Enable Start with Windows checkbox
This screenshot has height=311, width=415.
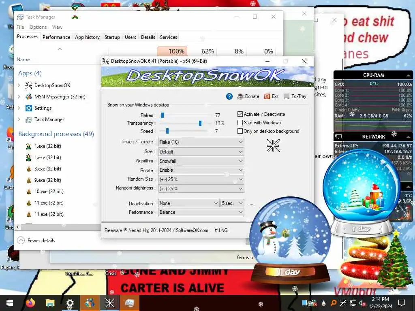point(240,122)
